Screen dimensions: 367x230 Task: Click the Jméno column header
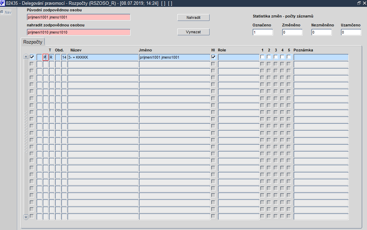coord(145,50)
